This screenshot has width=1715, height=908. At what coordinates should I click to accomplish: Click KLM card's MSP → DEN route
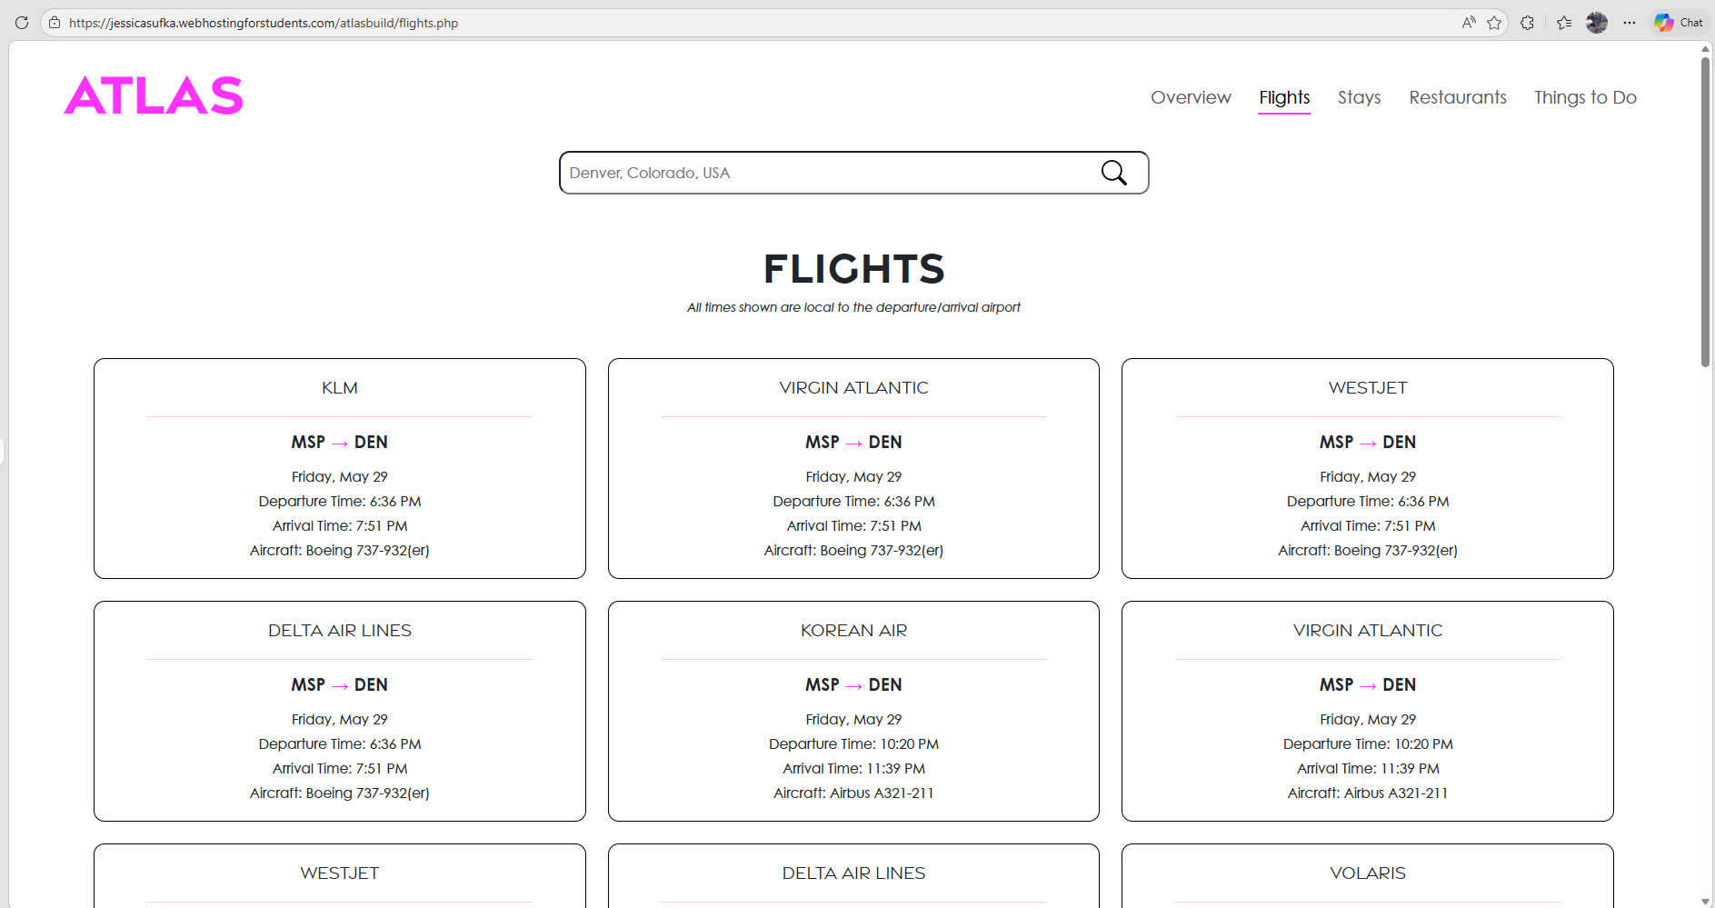pos(340,443)
